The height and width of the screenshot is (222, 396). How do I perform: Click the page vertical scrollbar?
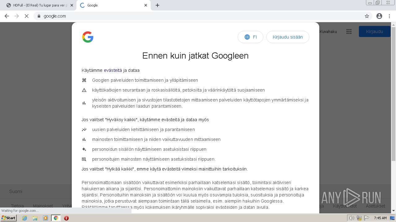coord(394,94)
